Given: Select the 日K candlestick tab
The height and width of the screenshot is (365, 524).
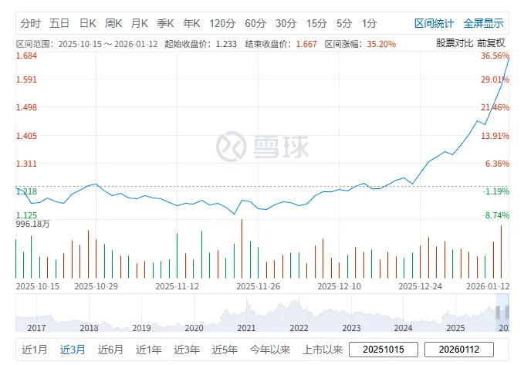Looking at the screenshot, I should [87, 23].
